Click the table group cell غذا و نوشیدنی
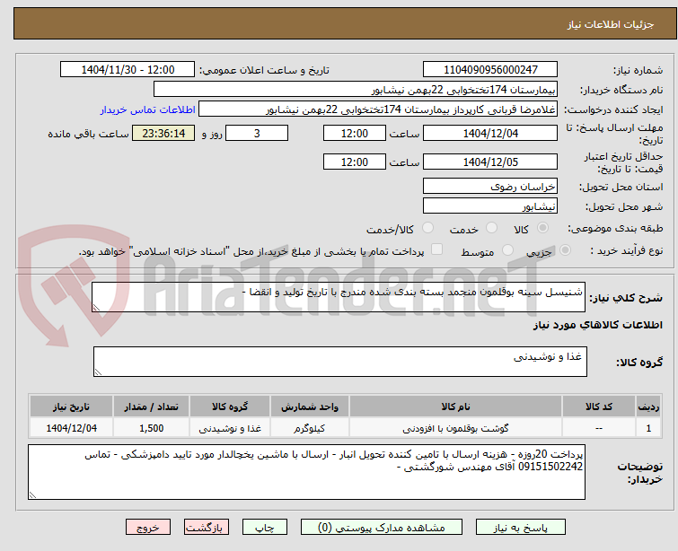Image resolution: width=678 pixels, height=551 pixels. (230, 428)
